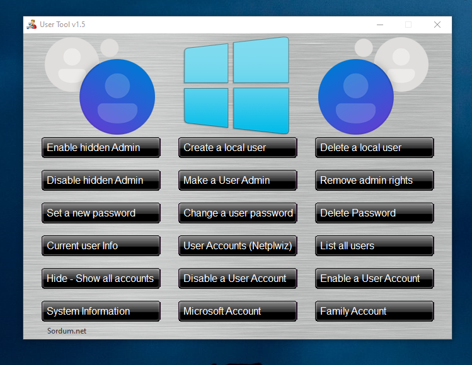Viewport: 472px width, 365px height.
Task: Click the Enable hidden Admin button
Action: point(101,148)
